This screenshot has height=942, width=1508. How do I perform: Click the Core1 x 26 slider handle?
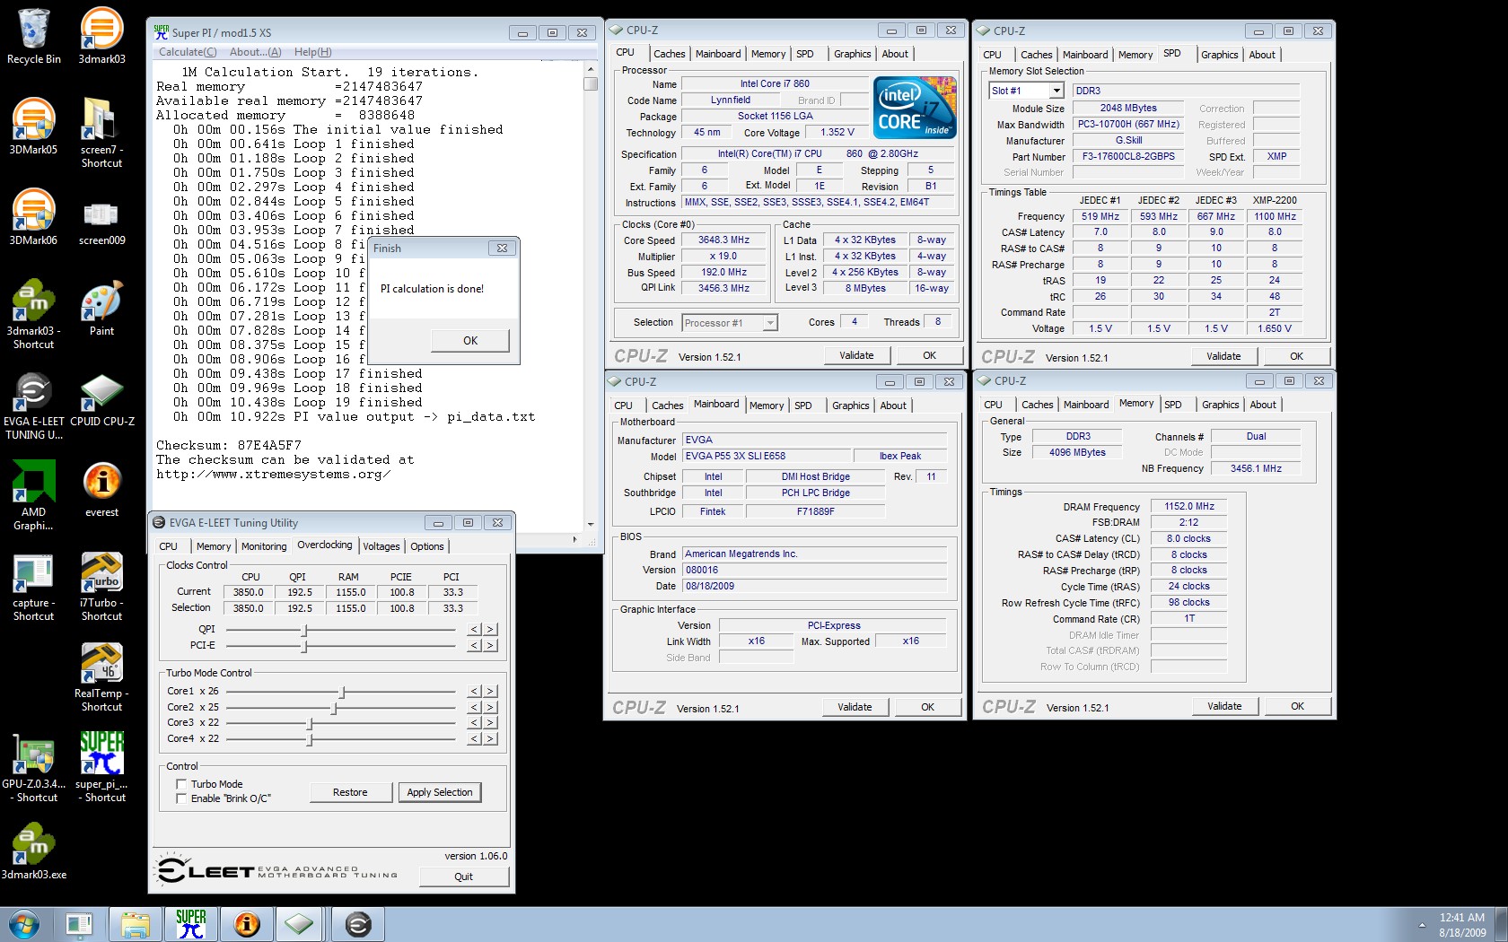342,692
